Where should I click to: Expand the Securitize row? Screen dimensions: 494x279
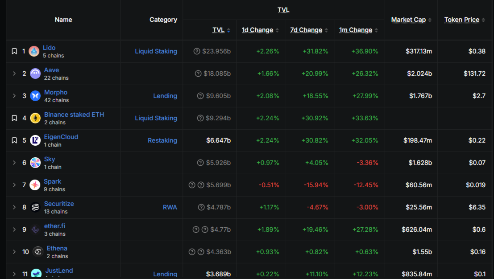click(x=14, y=207)
